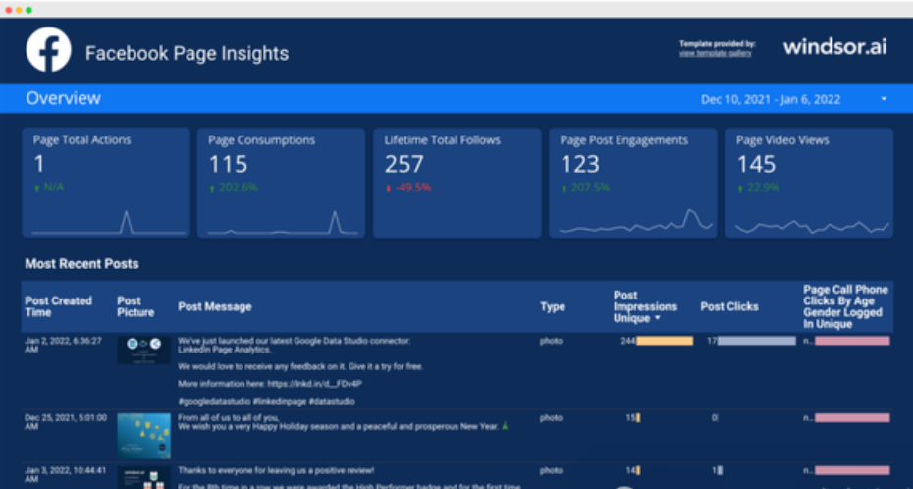
Task: Click the Page Consumptions value 115
Action: pos(228,165)
